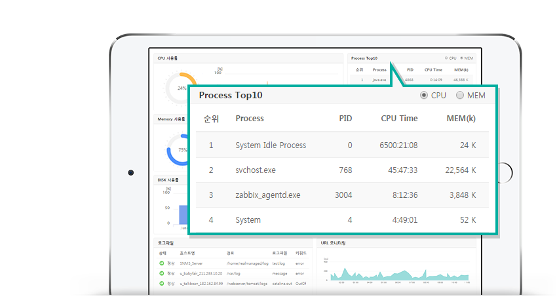The image size is (557, 304).
Task: Click the URL 모니터링 panel title
Action: click(333, 243)
